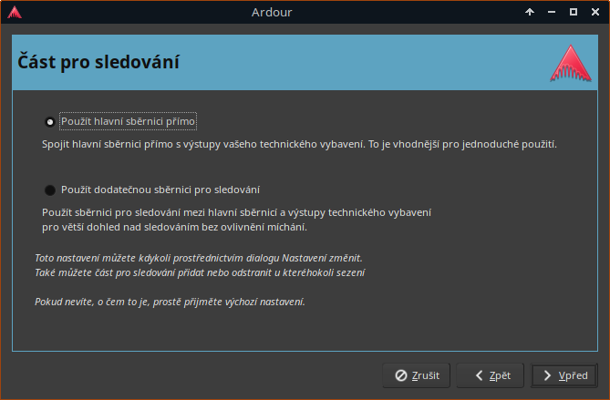This screenshot has height=400, width=610.
Task: Click the keep-above arrow icon in the title bar
Action: click(x=530, y=12)
